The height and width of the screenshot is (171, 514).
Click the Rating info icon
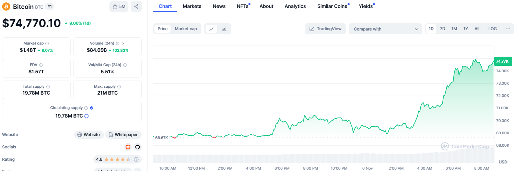pyautogui.click(x=136, y=159)
